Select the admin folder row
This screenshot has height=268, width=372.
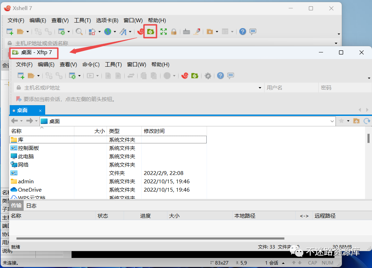coord(108,182)
